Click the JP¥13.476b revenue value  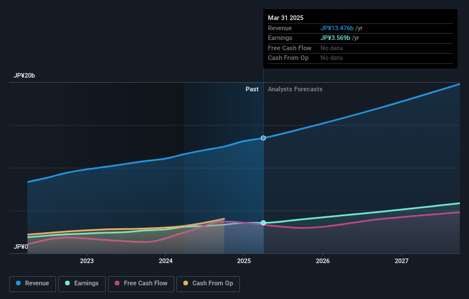tap(337, 28)
